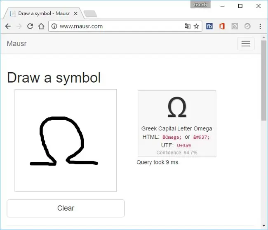
Task: Click the browser back arrow
Action: (8, 26)
